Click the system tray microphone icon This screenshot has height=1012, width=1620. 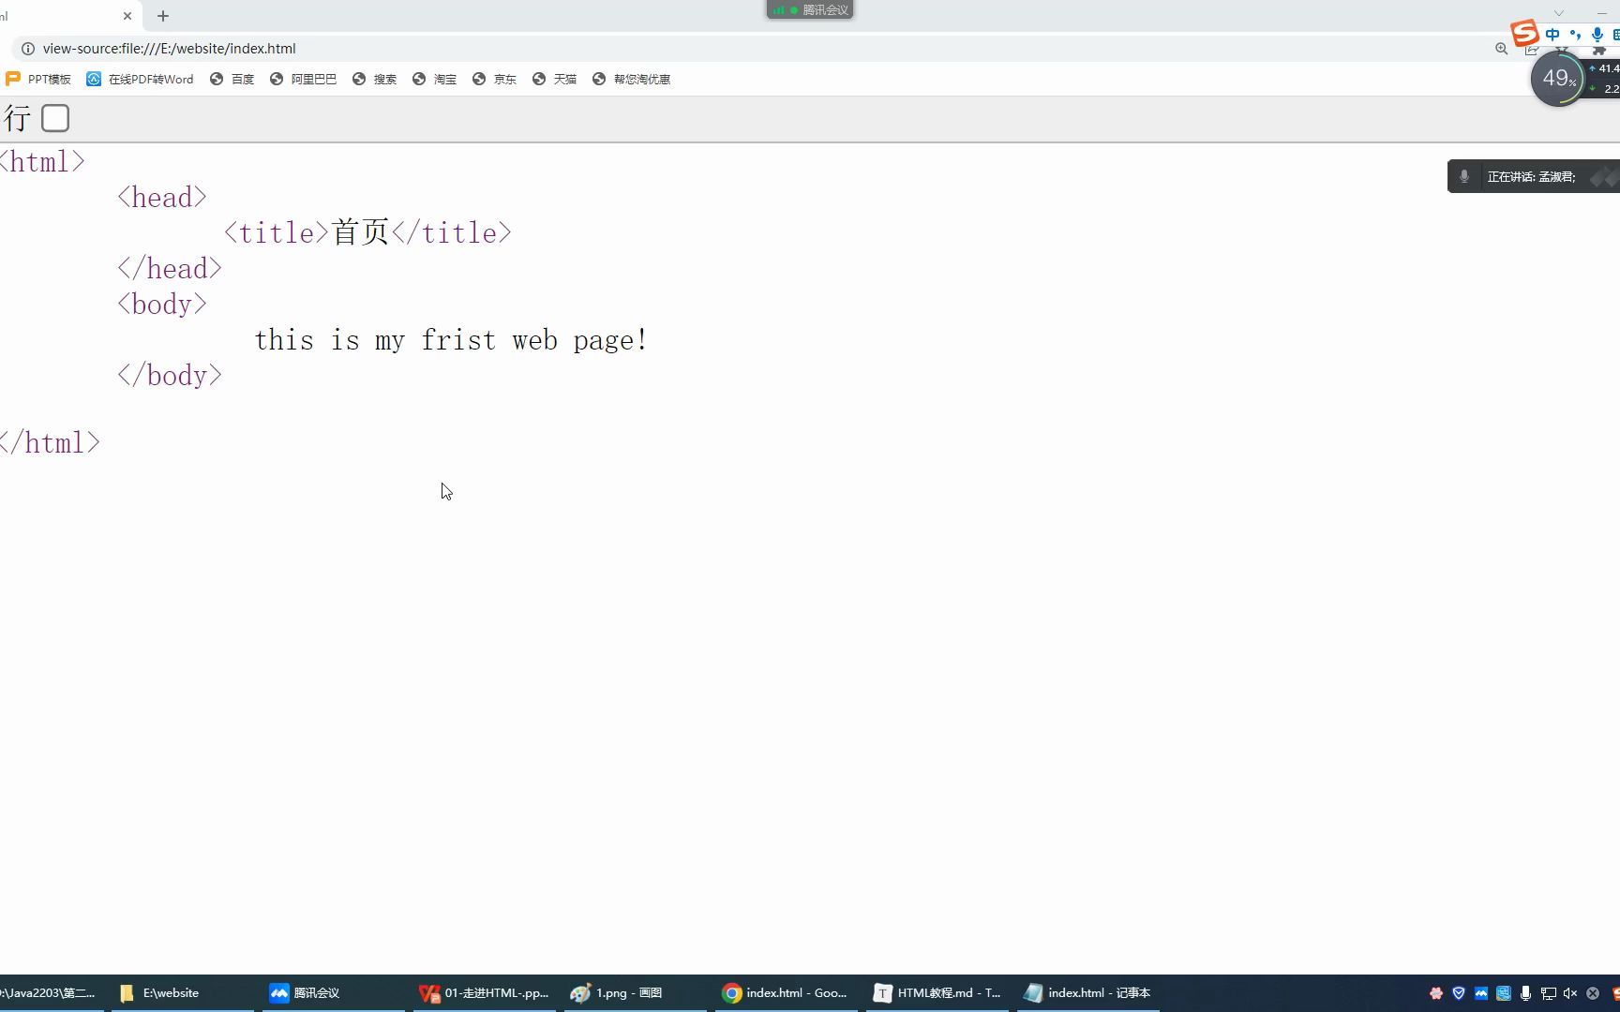[x=1526, y=993]
